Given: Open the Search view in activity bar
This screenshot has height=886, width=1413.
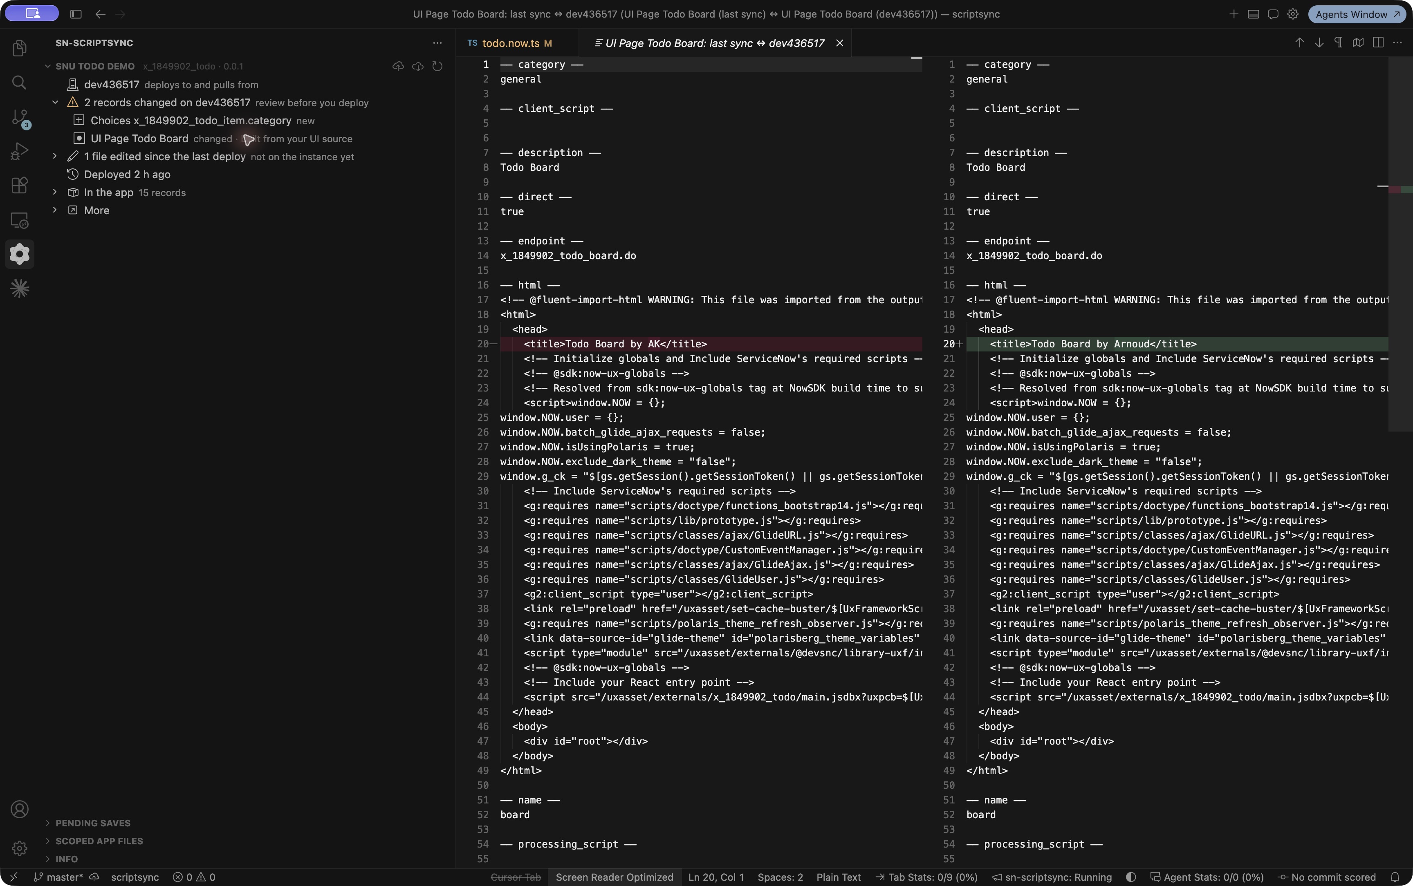Looking at the screenshot, I should tap(19, 82).
